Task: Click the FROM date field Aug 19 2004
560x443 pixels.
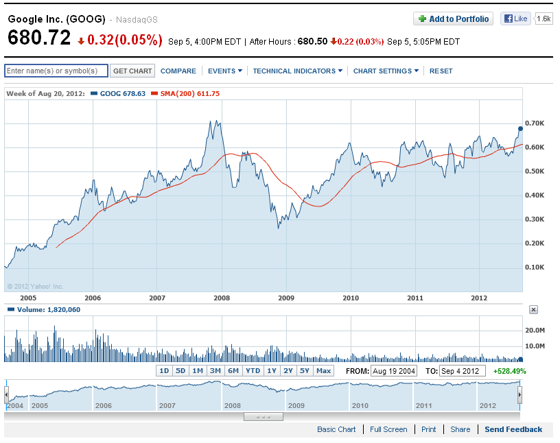Action: click(394, 371)
